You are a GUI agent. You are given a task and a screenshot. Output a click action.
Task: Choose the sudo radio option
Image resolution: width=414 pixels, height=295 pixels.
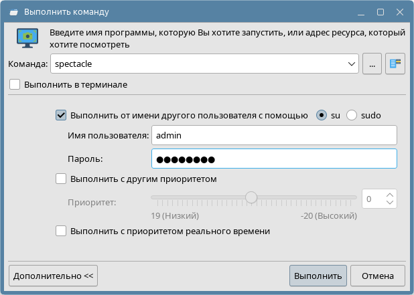[352, 115]
